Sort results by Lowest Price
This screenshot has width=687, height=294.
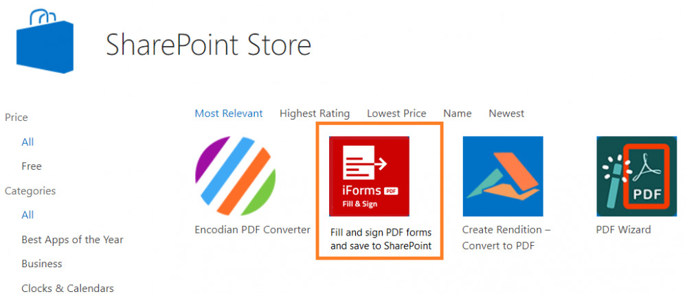click(396, 113)
